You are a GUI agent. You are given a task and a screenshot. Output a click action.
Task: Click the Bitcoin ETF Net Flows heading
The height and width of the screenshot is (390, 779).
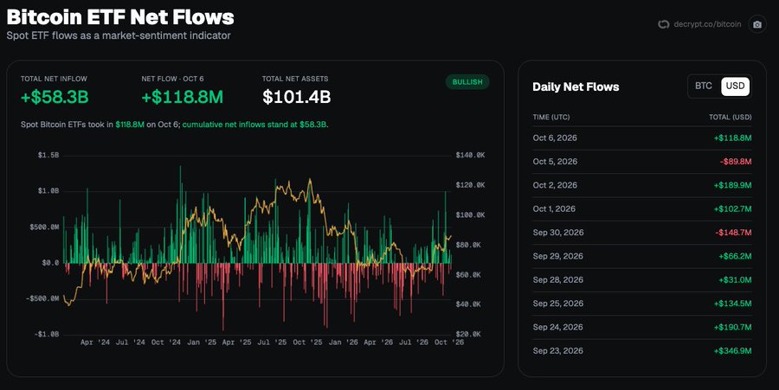[x=120, y=17]
